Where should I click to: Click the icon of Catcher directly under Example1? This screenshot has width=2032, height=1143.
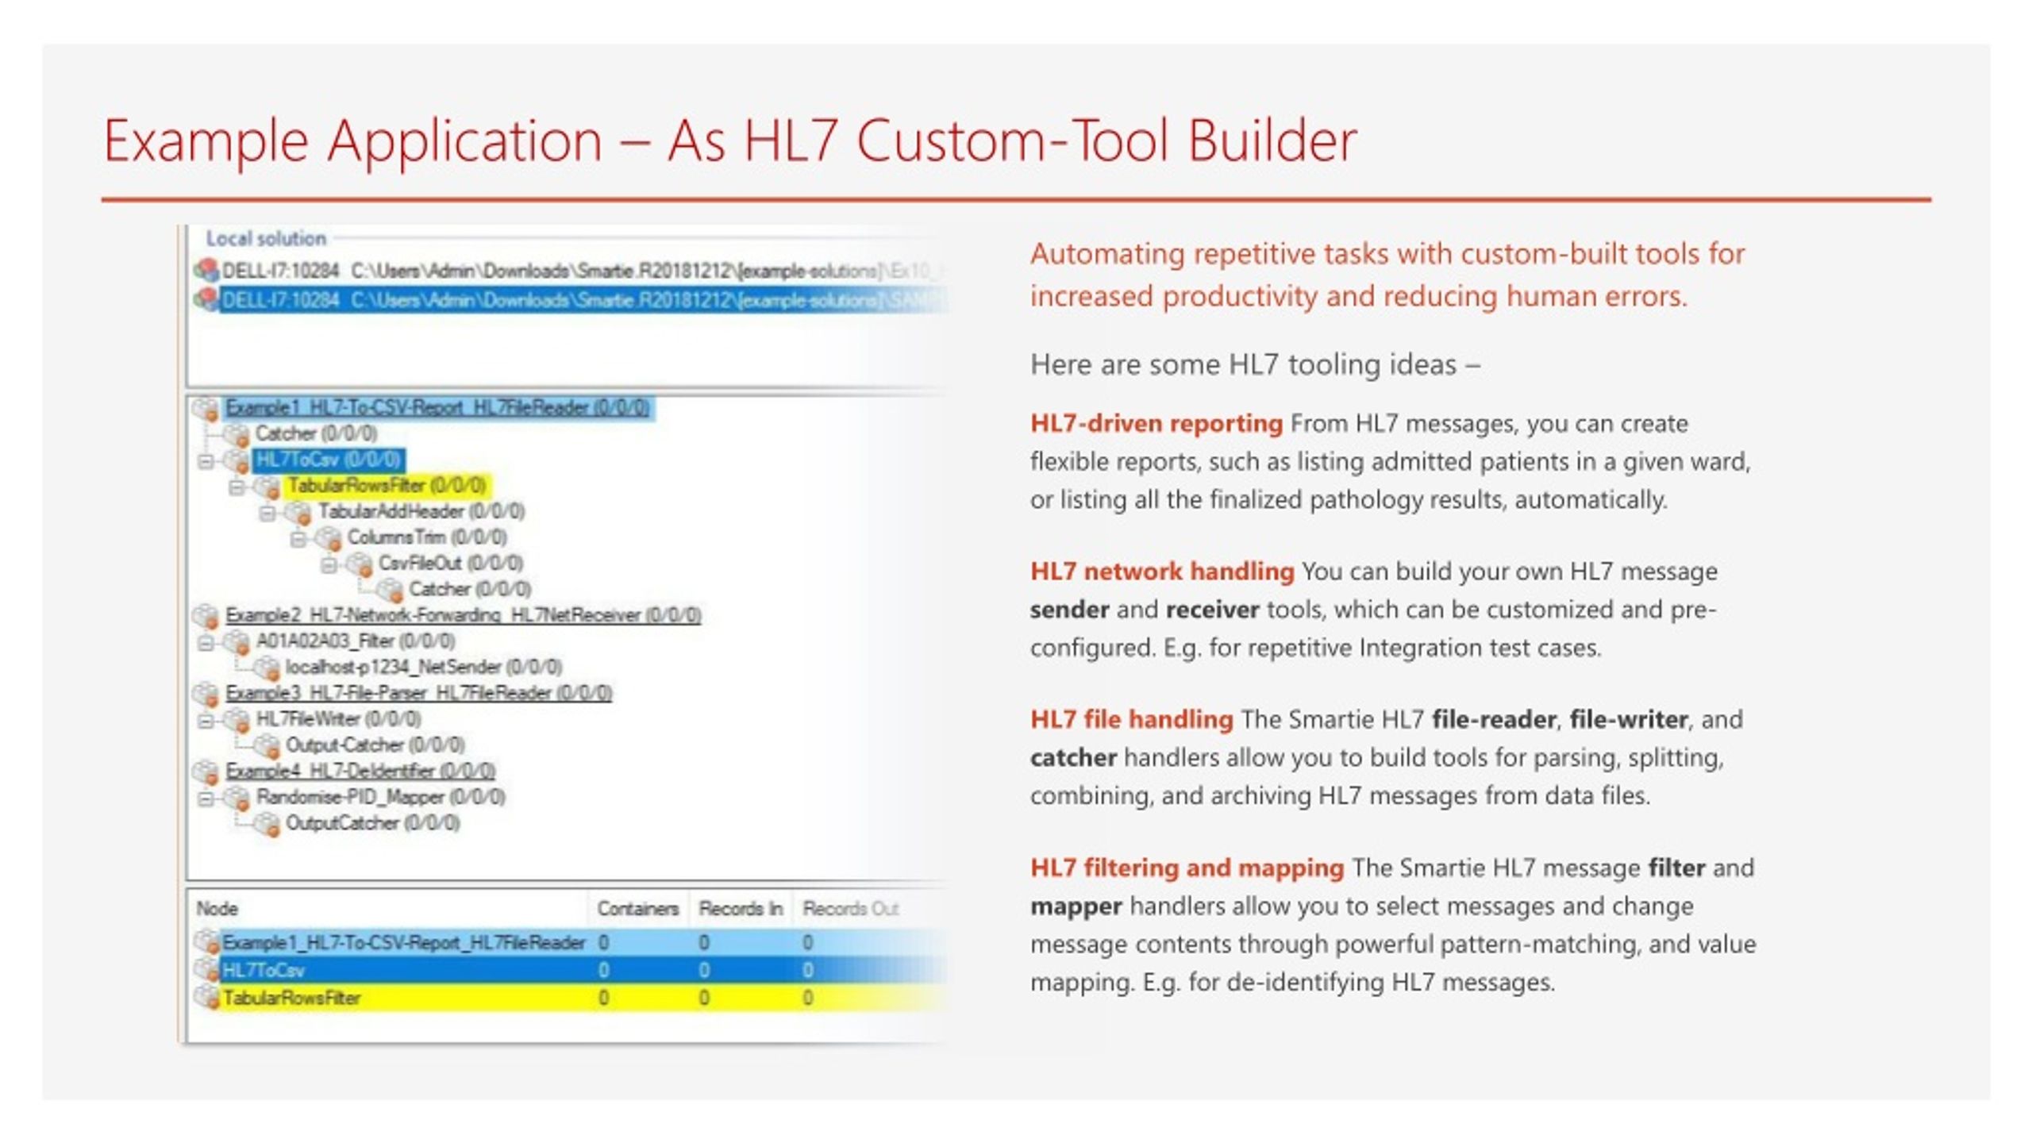[x=237, y=434]
